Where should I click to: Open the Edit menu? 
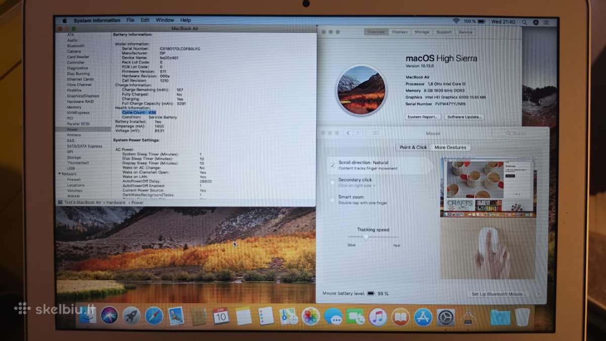tap(145, 20)
